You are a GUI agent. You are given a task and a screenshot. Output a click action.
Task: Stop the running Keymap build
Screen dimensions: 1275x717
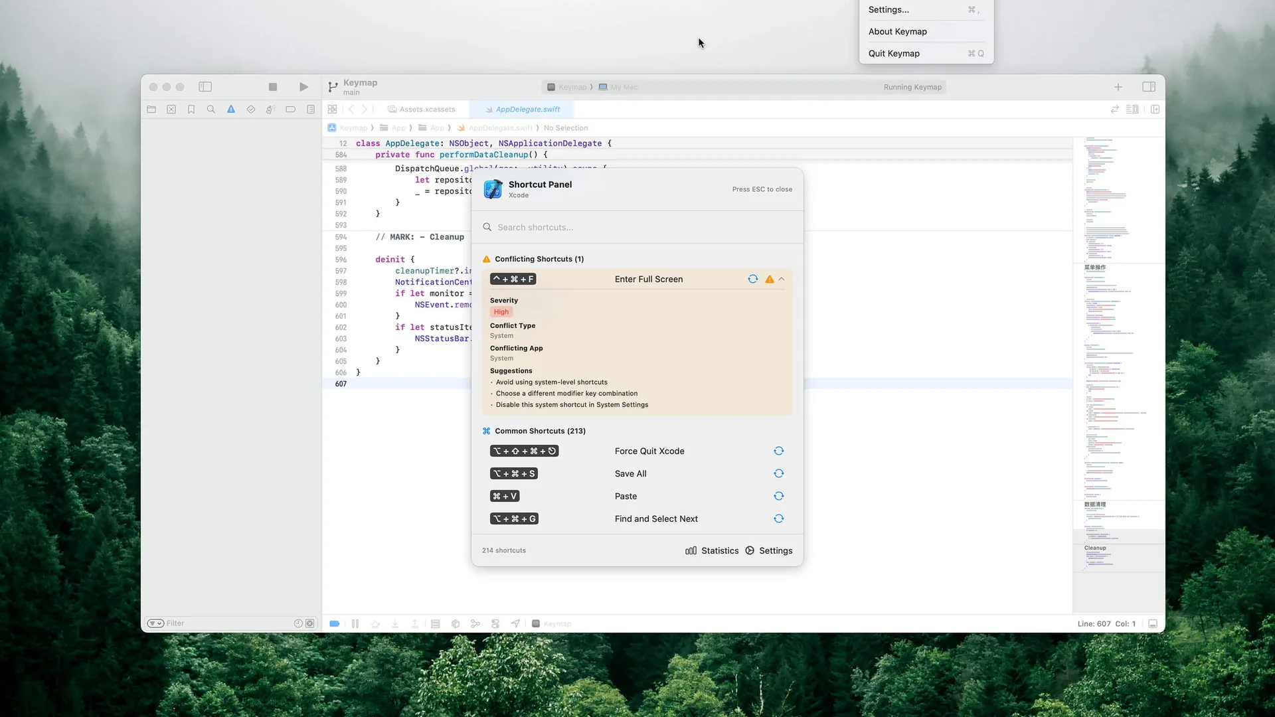pos(272,87)
